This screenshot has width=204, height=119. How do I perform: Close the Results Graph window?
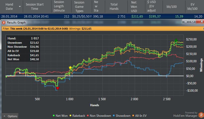tap(200, 22)
